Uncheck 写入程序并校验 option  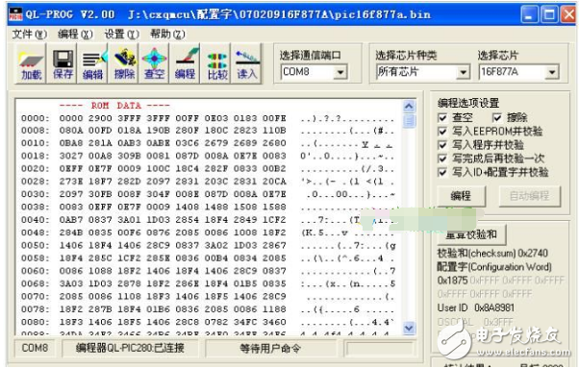click(442, 145)
